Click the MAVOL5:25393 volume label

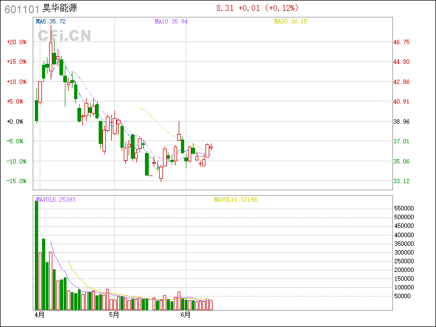coord(56,199)
